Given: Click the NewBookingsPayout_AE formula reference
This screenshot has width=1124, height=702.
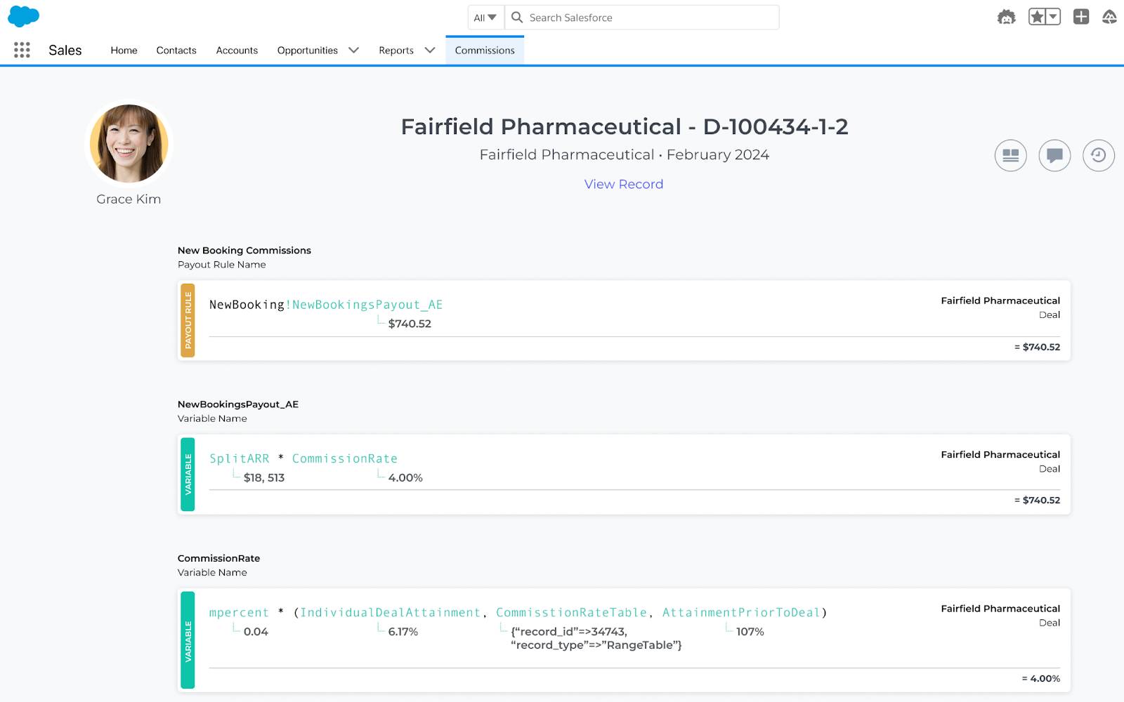Looking at the screenshot, I should 367,305.
